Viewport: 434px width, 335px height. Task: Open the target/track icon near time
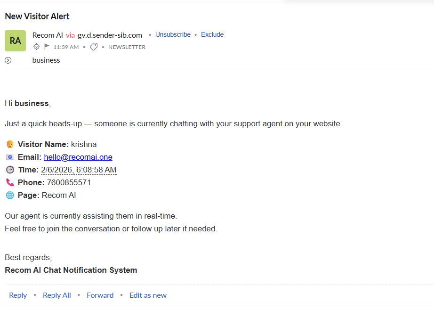[36, 47]
